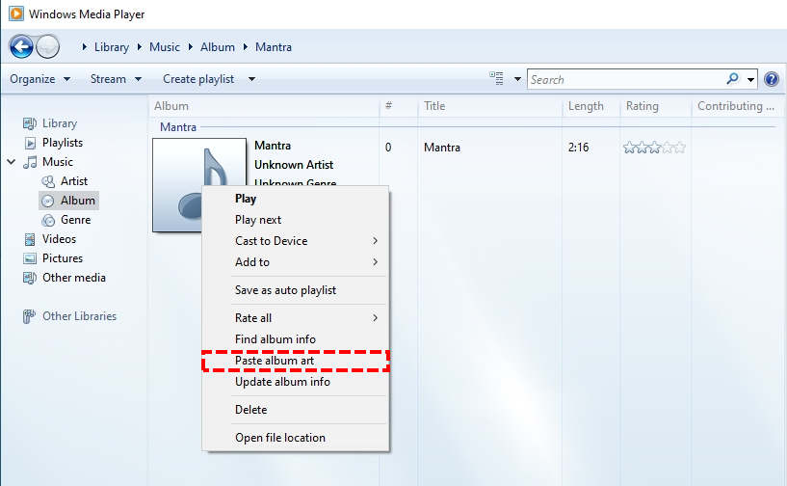
Task: Click the Artist sidebar icon
Action: point(48,181)
